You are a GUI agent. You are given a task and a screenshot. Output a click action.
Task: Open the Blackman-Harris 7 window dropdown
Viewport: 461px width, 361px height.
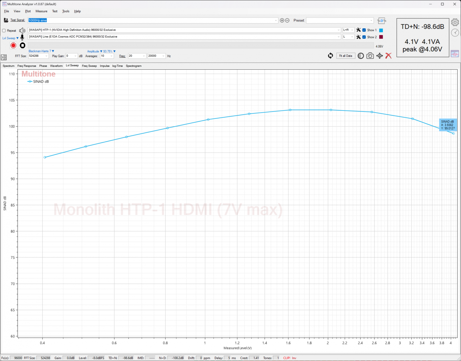tap(41, 51)
